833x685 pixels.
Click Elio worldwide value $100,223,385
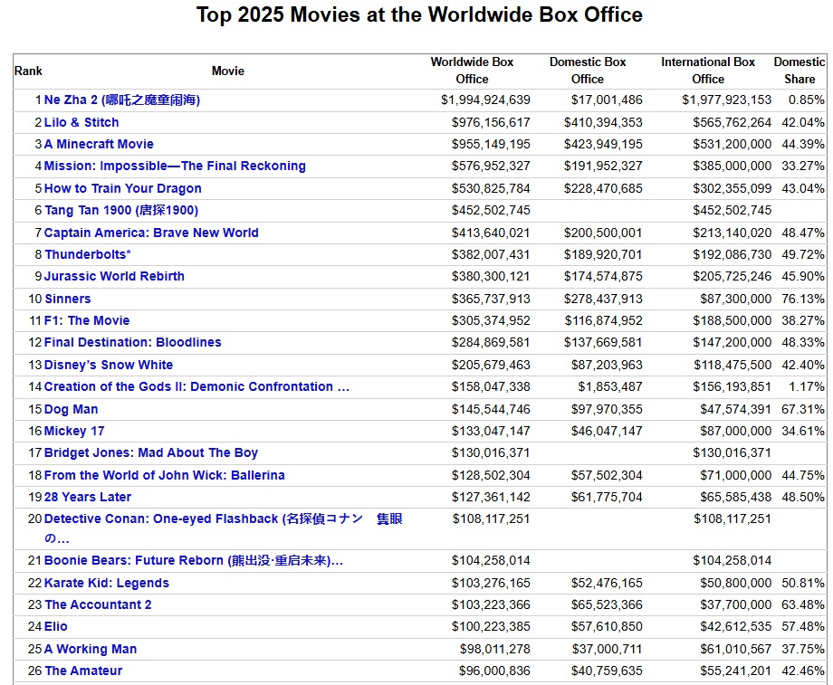[x=491, y=626]
